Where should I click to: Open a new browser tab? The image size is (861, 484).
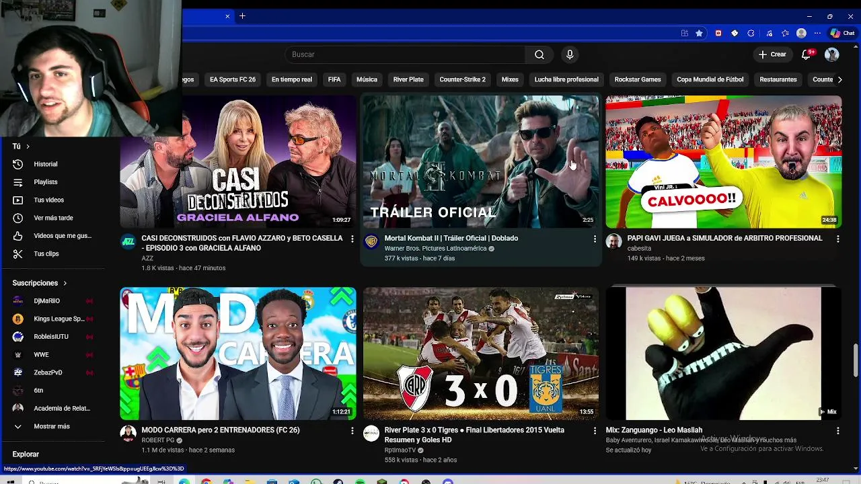242,16
